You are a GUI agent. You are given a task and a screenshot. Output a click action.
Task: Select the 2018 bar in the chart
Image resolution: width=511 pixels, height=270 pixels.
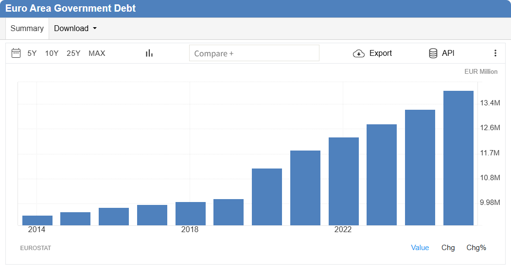click(191, 214)
